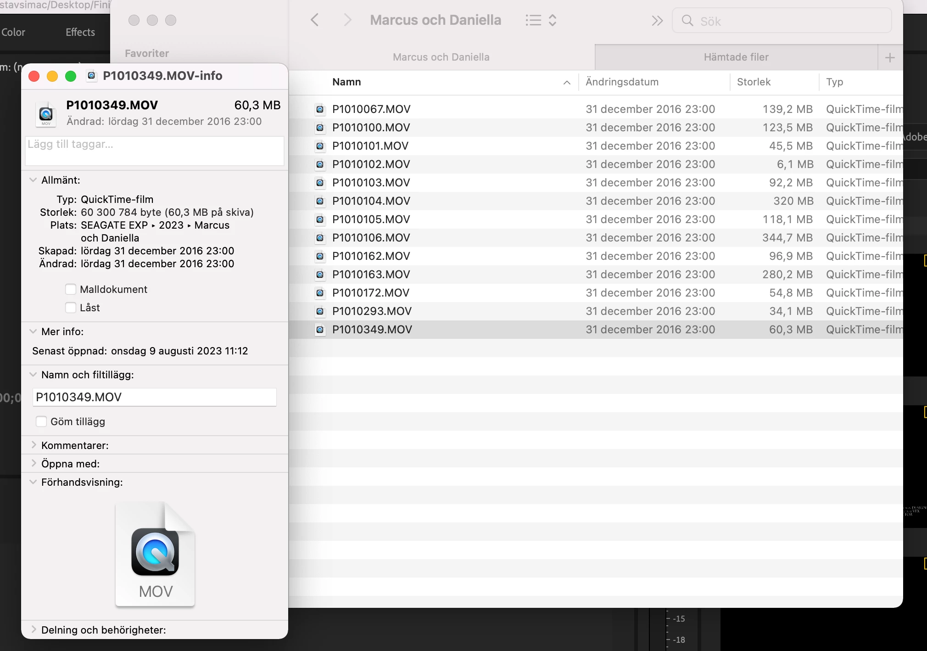Image resolution: width=927 pixels, height=651 pixels.
Task: Sort files by Storlek column header
Action: [x=754, y=82]
